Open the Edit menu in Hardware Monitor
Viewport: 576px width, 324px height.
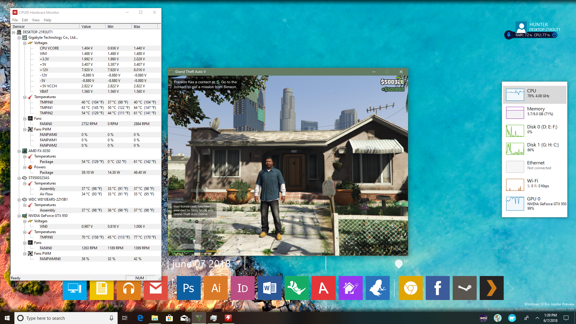[25, 20]
